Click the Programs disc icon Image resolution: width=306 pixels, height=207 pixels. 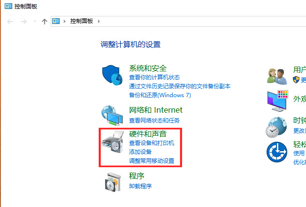(113, 182)
